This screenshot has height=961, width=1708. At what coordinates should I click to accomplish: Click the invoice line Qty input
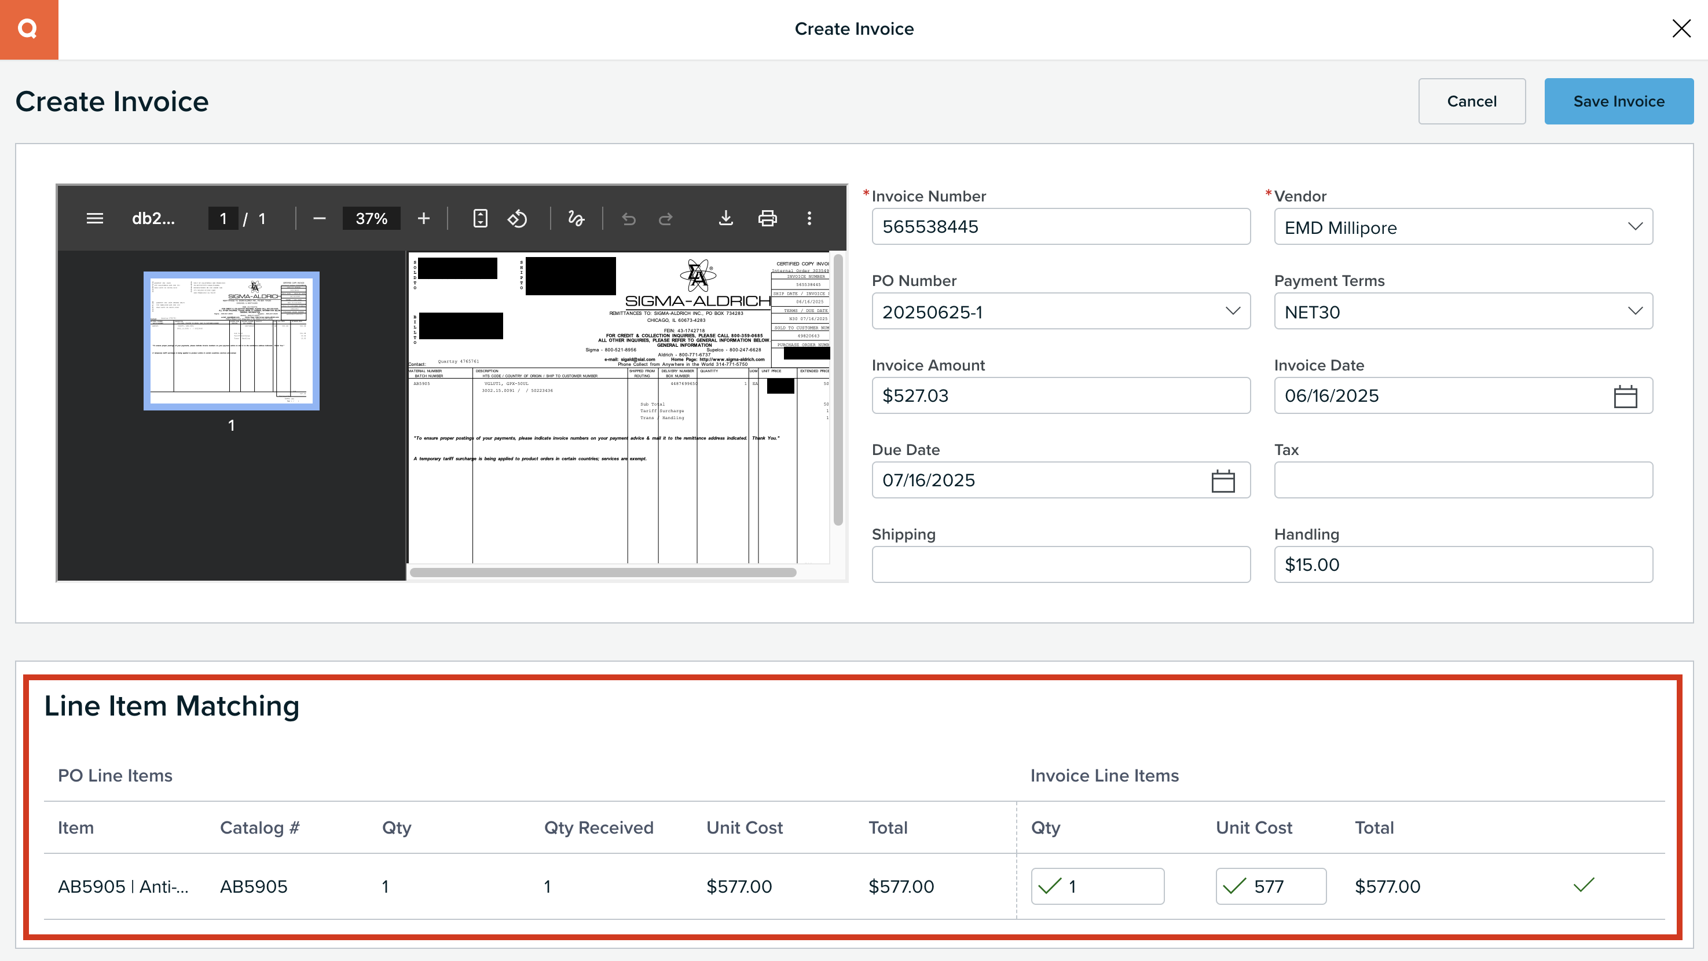click(1097, 886)
